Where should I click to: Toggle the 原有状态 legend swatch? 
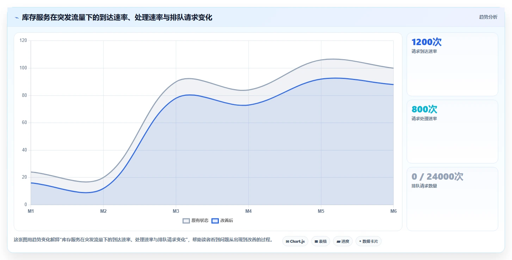186,221
